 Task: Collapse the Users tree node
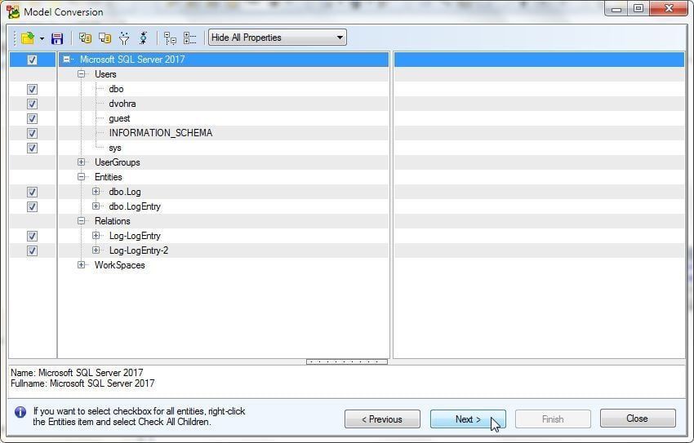point(81,73)
